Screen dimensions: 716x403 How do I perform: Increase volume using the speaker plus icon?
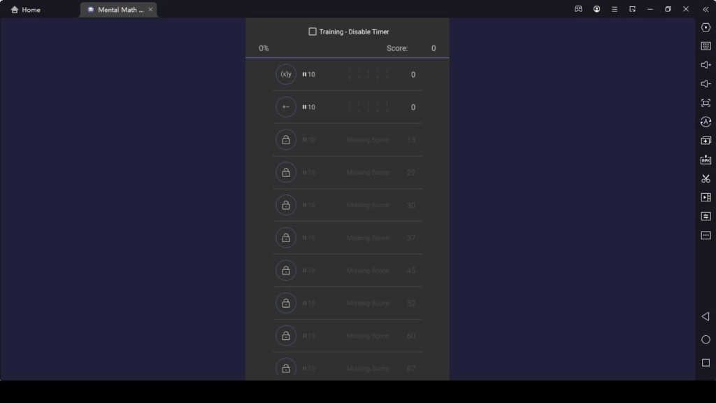point(706,65)
